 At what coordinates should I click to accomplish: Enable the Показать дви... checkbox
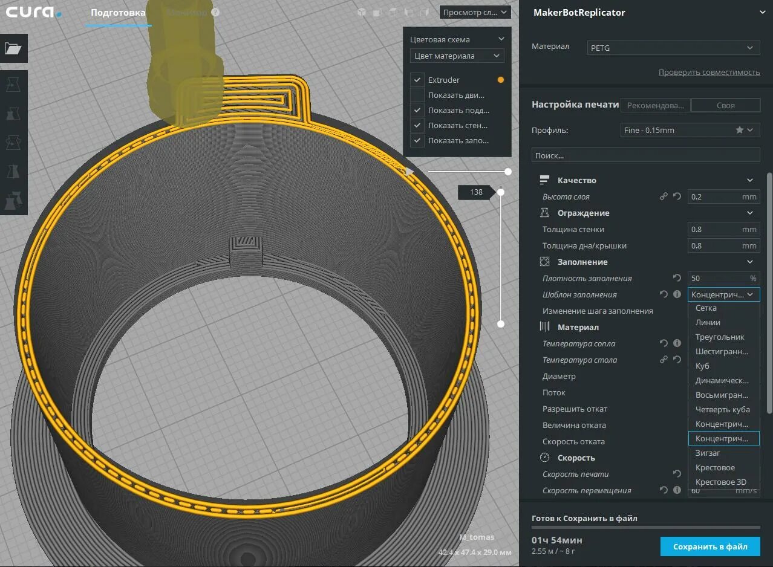[417, 95]
